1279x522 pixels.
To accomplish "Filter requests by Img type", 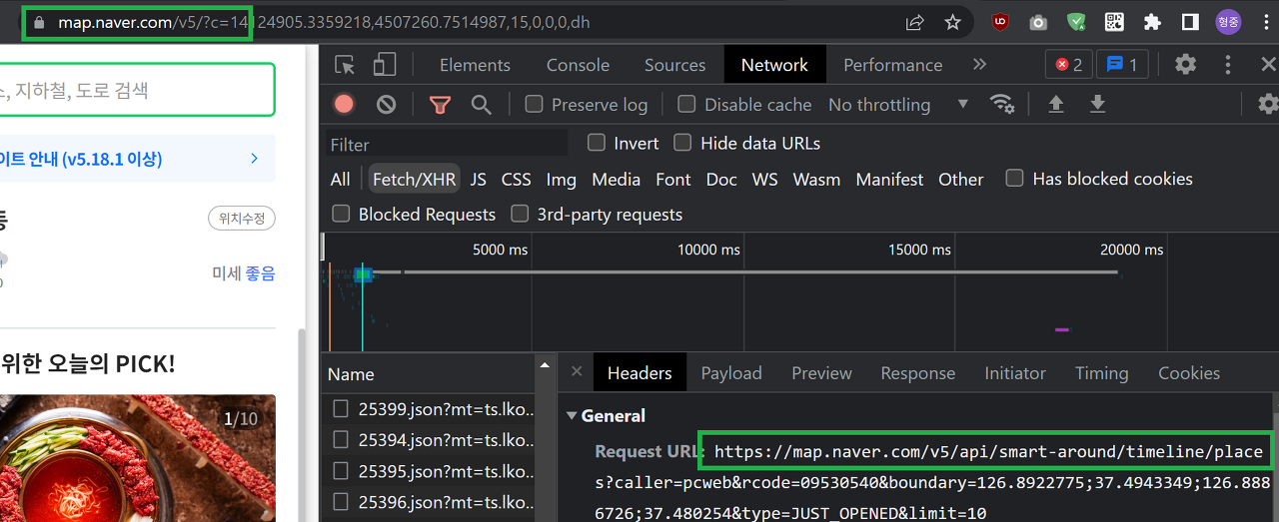I will (561, 180).
